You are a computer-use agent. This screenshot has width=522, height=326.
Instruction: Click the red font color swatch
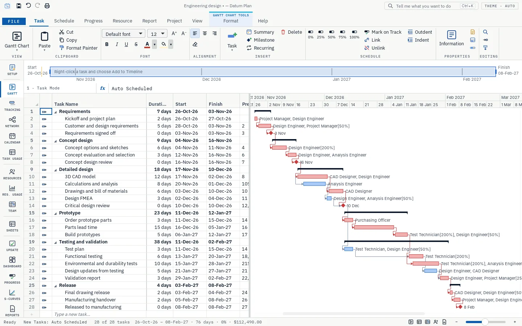(x=147, y=45)
